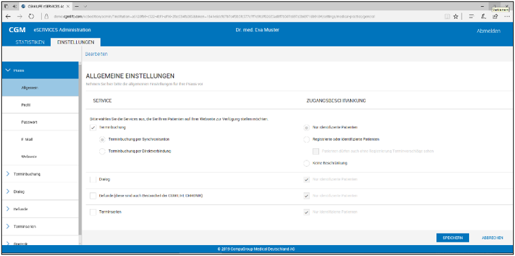This screenshot has height=256, width=515.
Task: Click eSERVICES Administration title text
Action: click(x=62, y=30)
